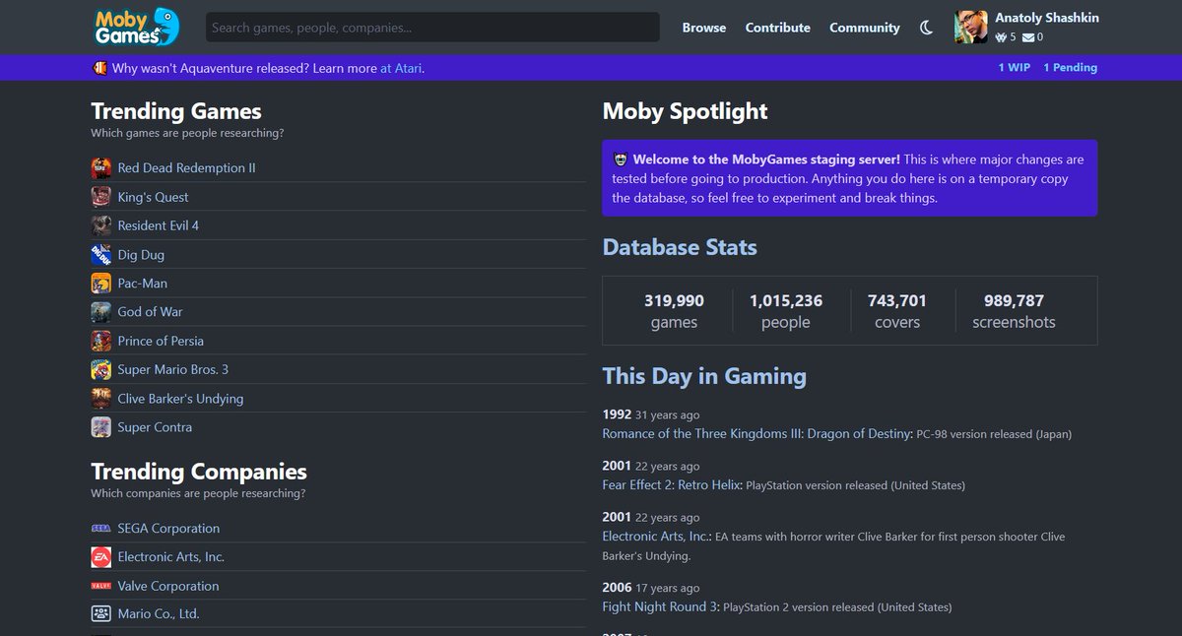Viewport: 1182px width, 636px height.
Task: Open the Resident Evil 4 link
Action: click(x=159, y=225)
